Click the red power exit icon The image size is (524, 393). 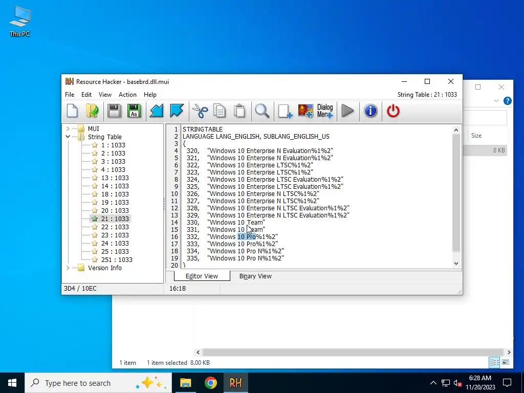tap(393, 111)
